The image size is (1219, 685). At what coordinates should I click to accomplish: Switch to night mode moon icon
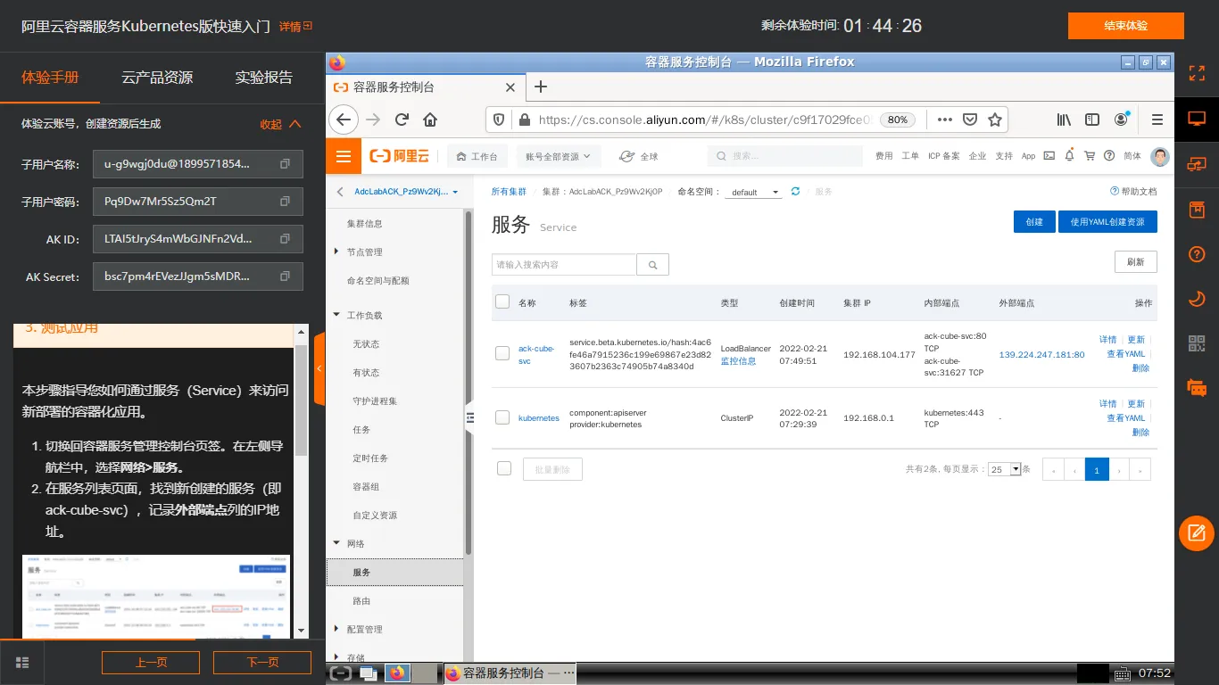click(1197, 299)
